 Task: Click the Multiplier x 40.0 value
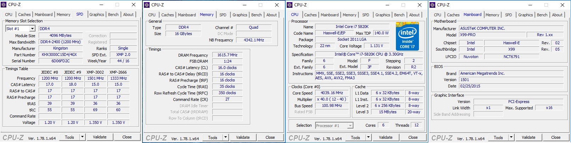click(x=332, y=99)
